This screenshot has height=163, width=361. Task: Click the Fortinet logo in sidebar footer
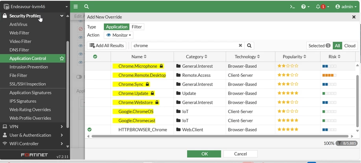[x=34, y=155]
